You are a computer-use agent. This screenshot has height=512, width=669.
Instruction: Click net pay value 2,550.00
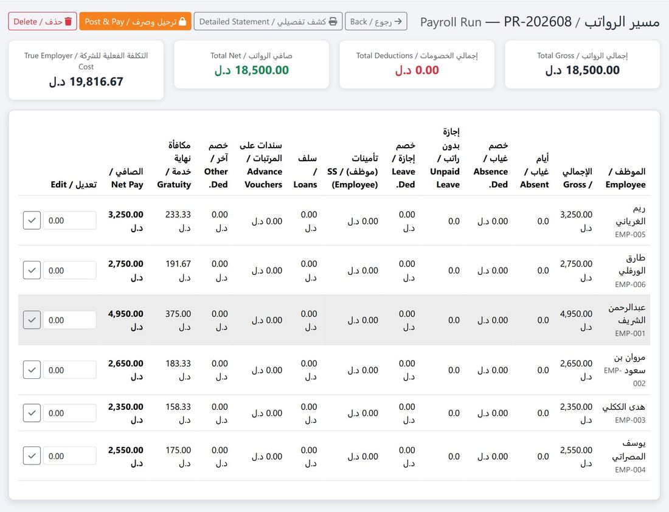[x=125, y=450]
